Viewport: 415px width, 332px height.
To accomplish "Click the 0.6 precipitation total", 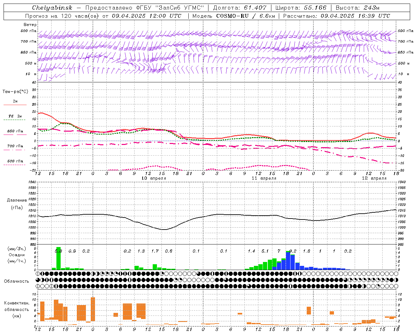I will point(169,251).
